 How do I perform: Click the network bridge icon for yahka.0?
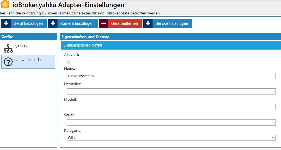pos(8,48)
